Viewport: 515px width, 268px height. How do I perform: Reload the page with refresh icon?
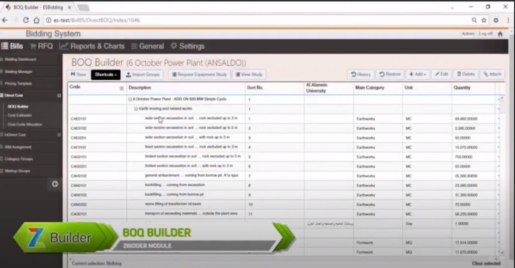pyautogui.click(x=26, y=20)
